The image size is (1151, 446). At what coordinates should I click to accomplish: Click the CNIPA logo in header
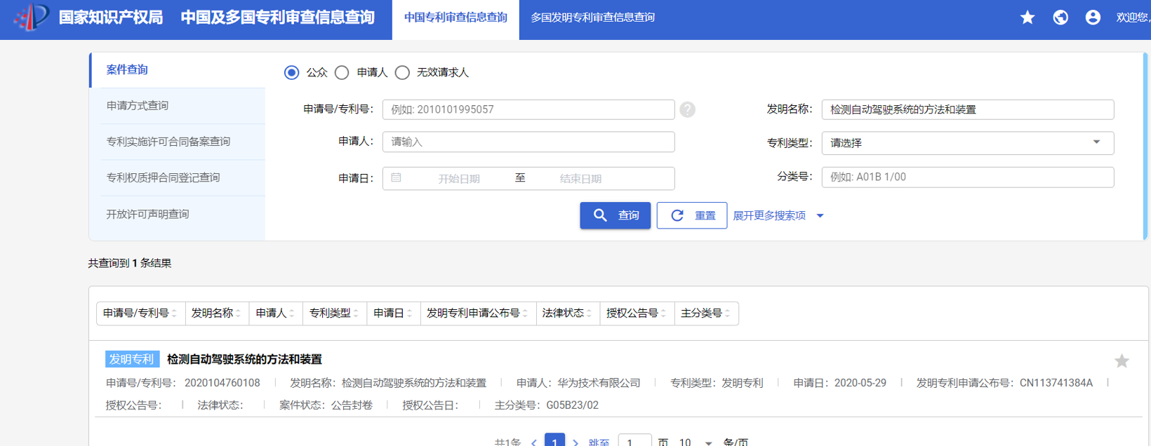coord(32,17)
